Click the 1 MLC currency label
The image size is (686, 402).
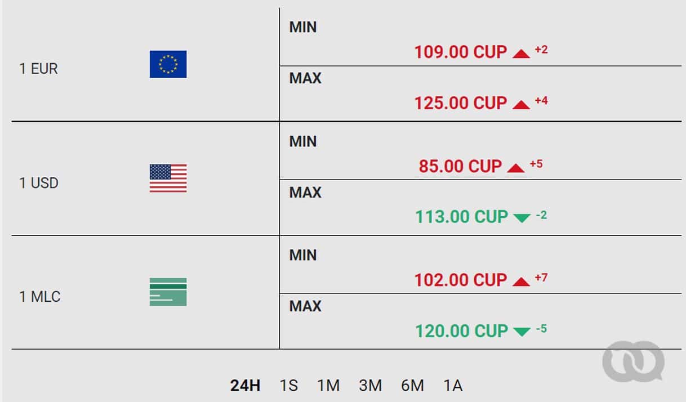[x=40, y=297]
